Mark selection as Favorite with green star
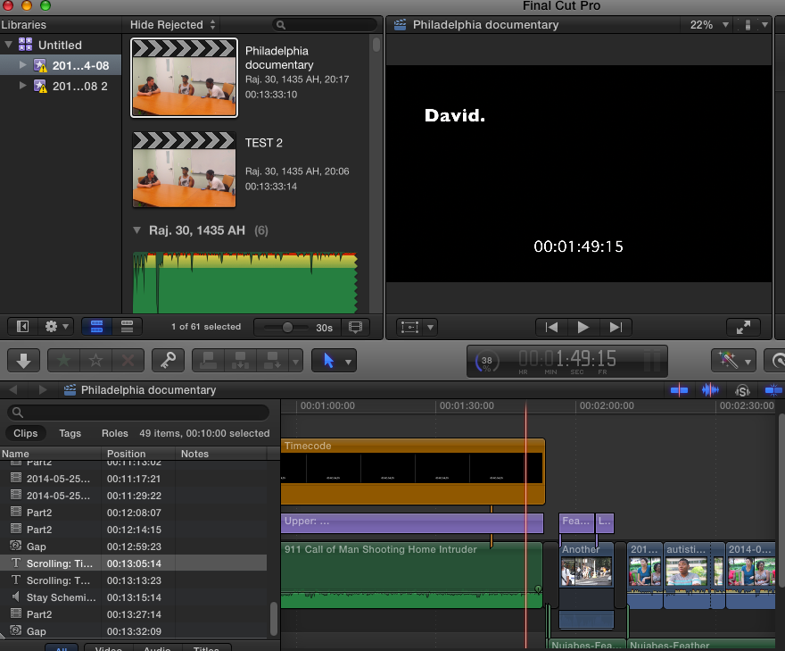 63,360
